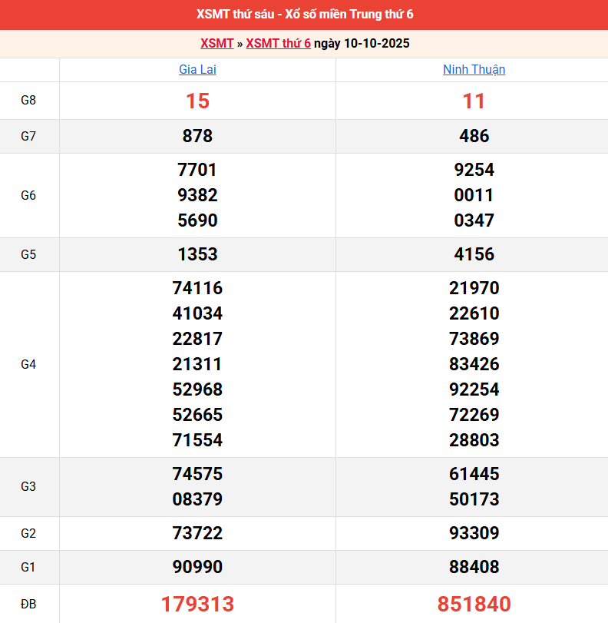This screenshot has height=623, width=608.
Task: Click Gia Lai G8 result 15
Action: [x=197, y=101]
